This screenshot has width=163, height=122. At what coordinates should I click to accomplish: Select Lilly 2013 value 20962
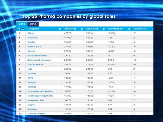tap(67, 69)
